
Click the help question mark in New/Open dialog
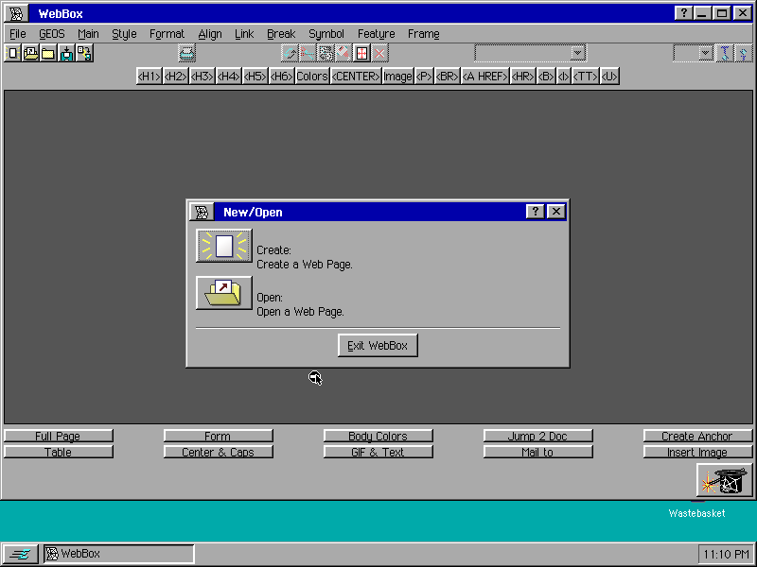535,211
